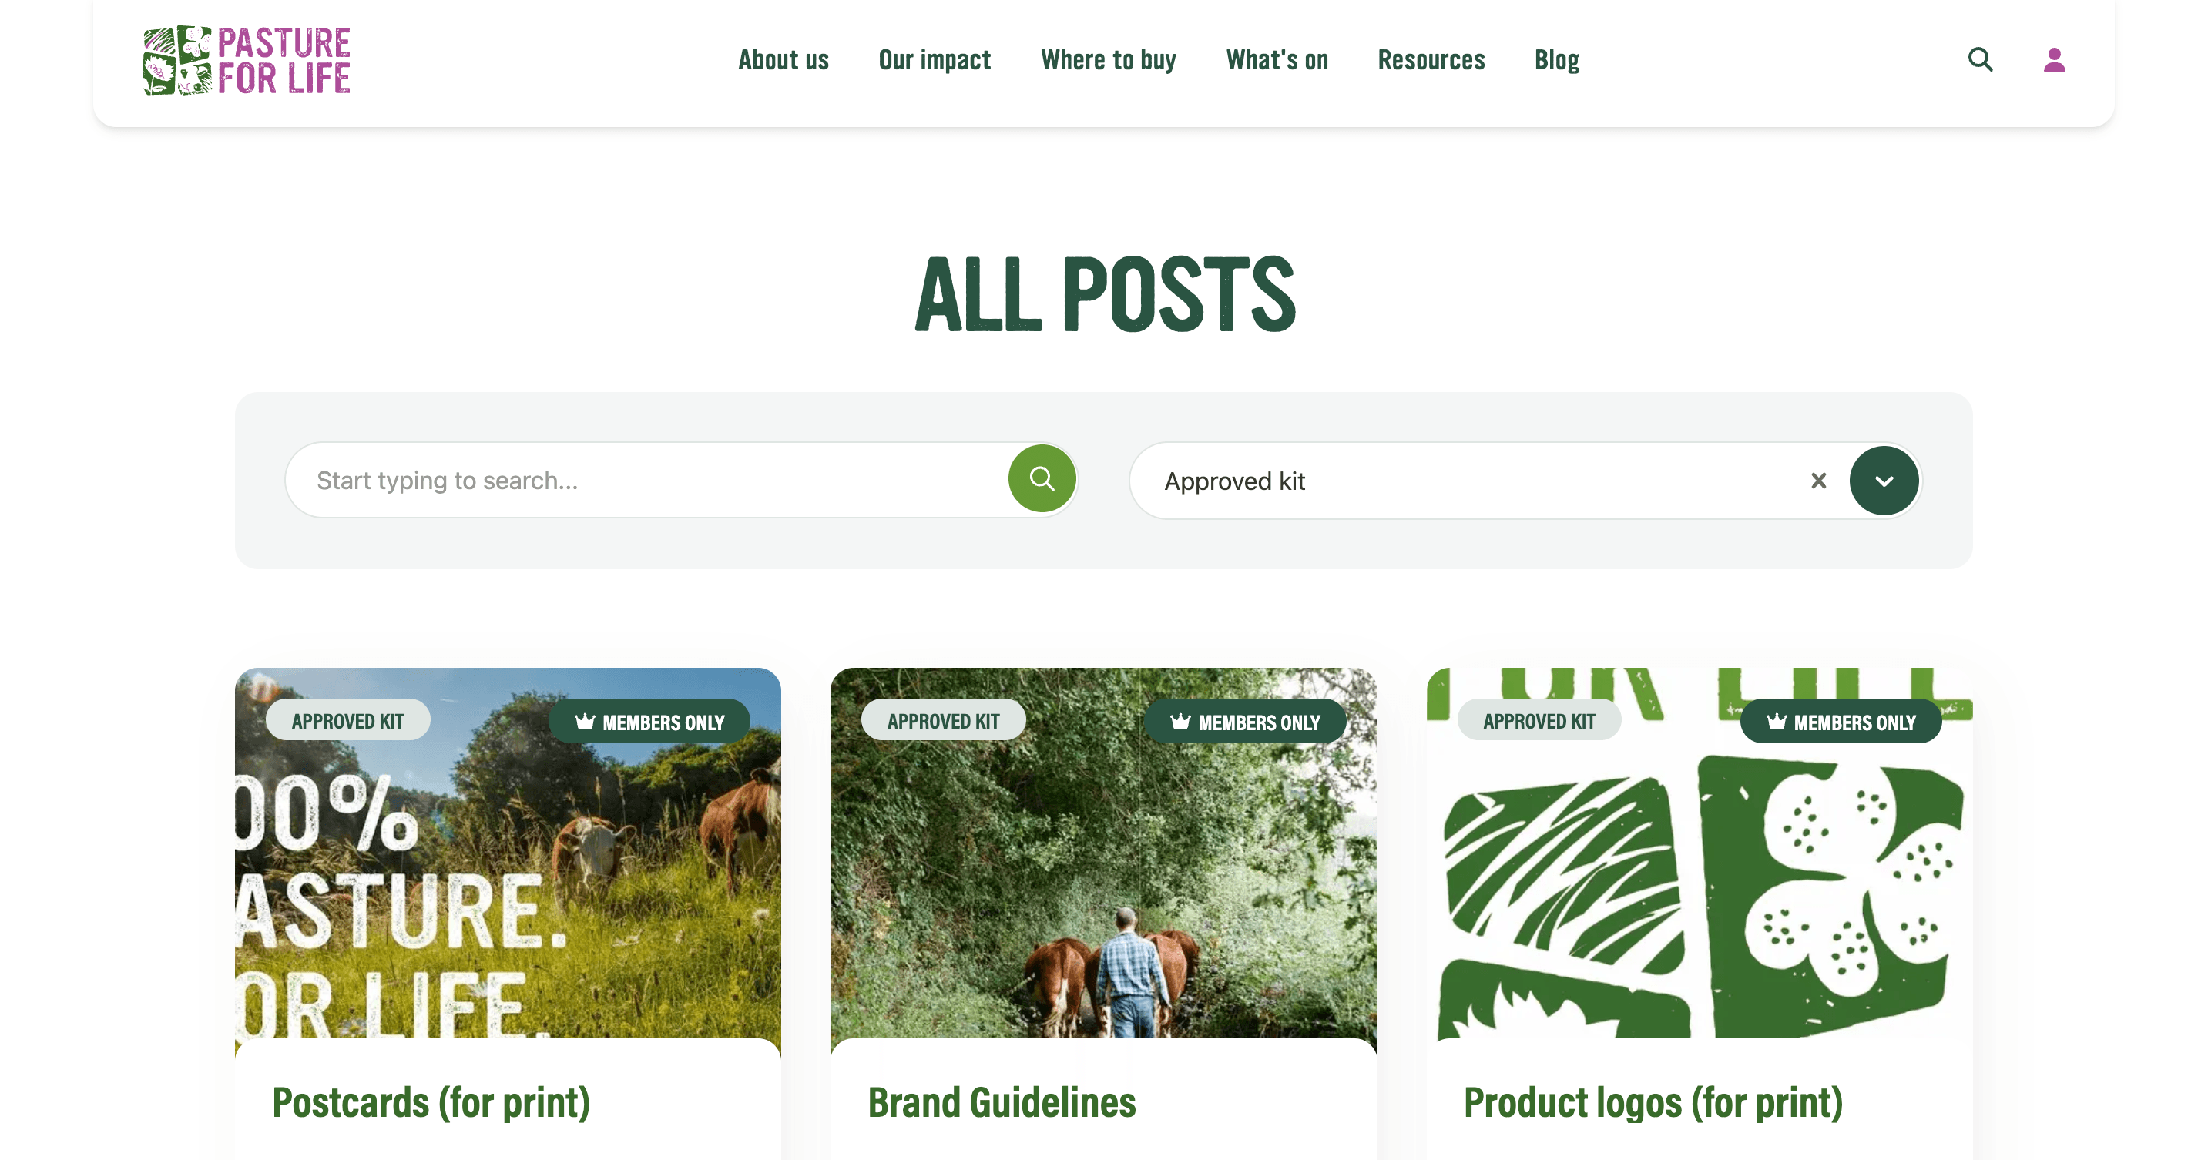
Task: Expand the category filter dropdown arrow
Action: point(1884,481)
